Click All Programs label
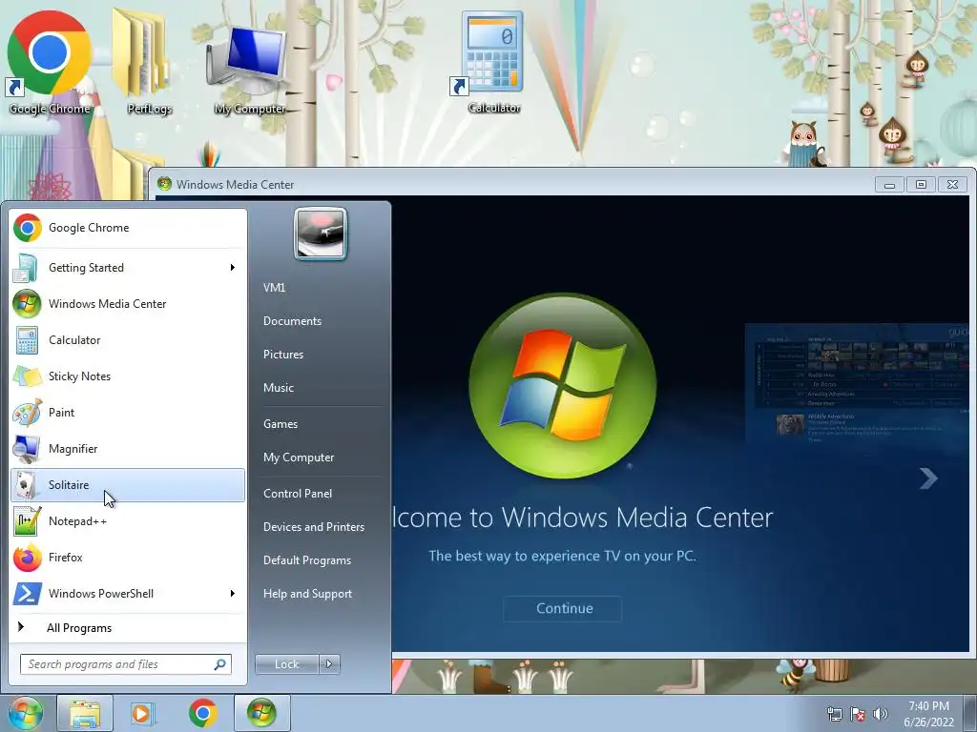This screenshot has height=732, width=977. (x=79, y=628)
